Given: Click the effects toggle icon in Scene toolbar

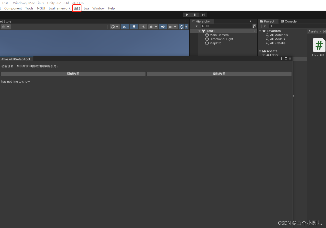Looking at the screenshot, I should click(151, 27).
